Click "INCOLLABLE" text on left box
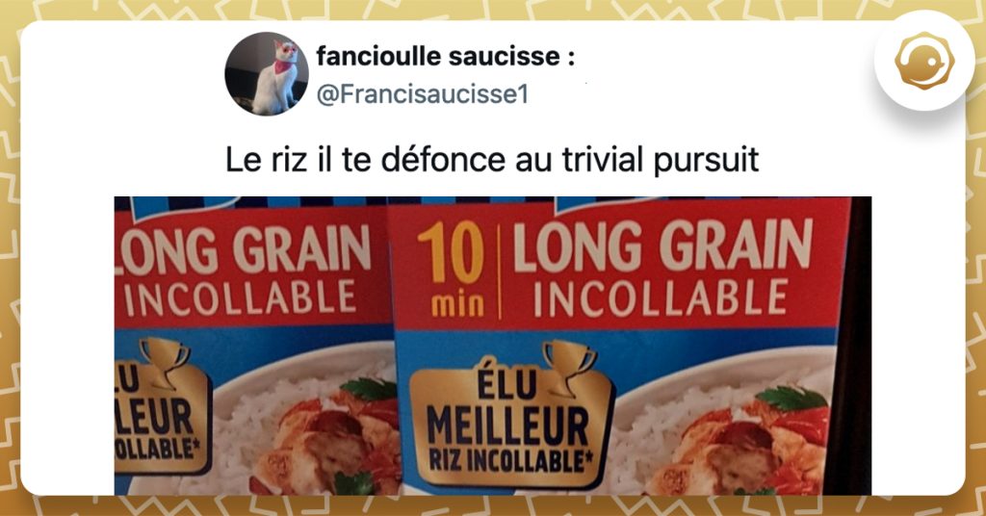 point(240,297)
